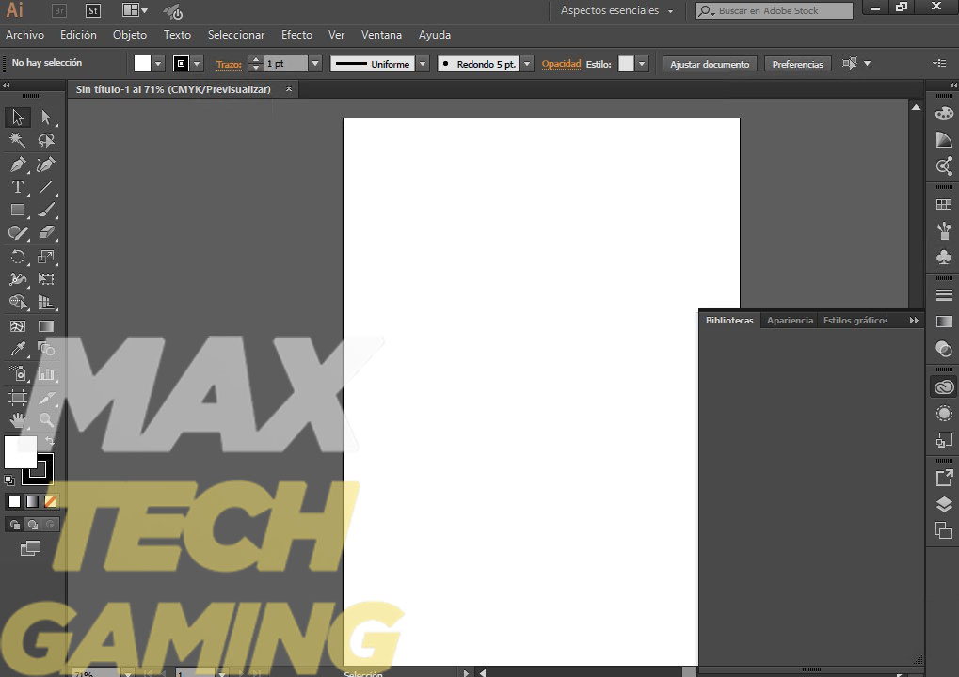Change screen mode button
This screenshot has height=677, width=959.
click(30, 548)
